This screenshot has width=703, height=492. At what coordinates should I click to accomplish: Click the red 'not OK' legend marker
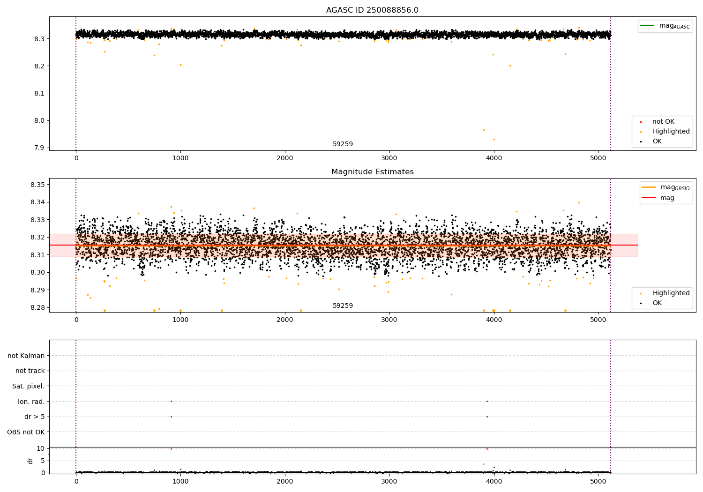coord(641,122)
